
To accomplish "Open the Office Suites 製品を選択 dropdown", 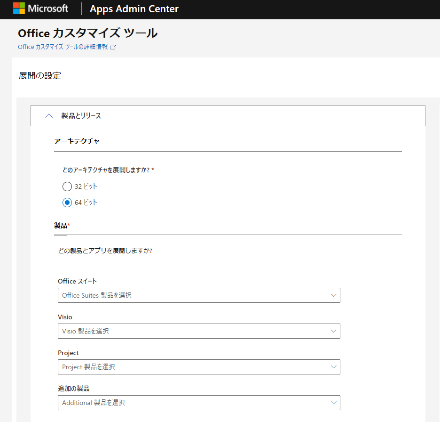I will coord(197,295).
